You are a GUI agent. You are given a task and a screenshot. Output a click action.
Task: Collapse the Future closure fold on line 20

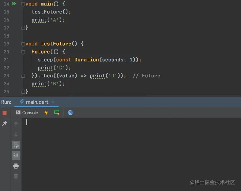pyautogui.click(x=23, y=52)
